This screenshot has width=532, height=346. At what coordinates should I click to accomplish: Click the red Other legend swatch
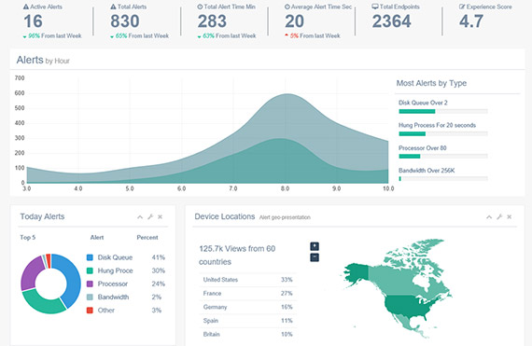click(x=90, y=311)
